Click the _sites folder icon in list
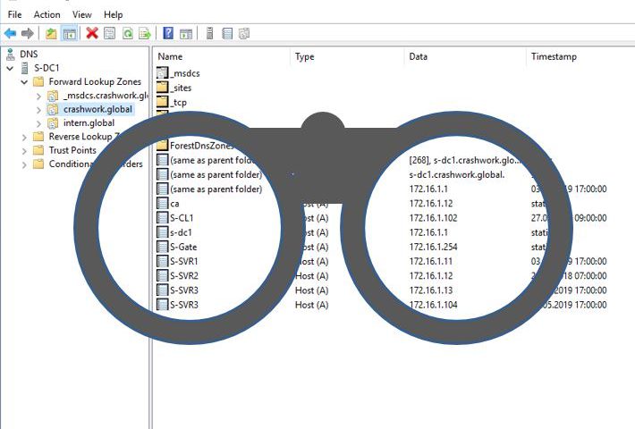The image size is (635, 429). pos(163,88)
